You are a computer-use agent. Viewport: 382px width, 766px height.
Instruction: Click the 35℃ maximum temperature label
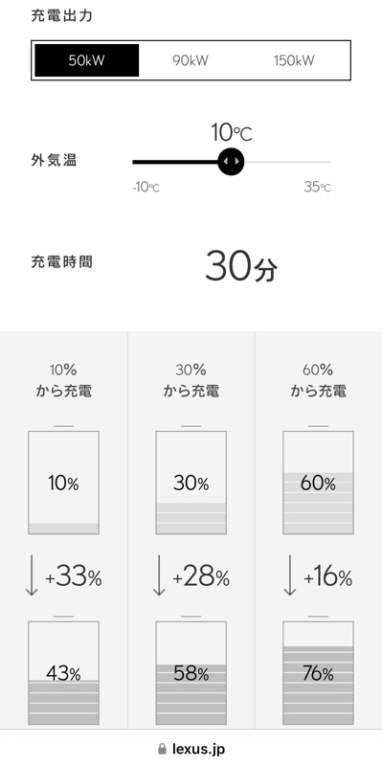(x=317, y=187)
